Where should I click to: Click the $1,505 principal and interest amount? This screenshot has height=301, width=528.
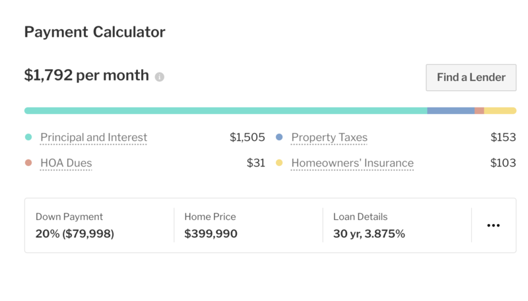coord(247,138)
